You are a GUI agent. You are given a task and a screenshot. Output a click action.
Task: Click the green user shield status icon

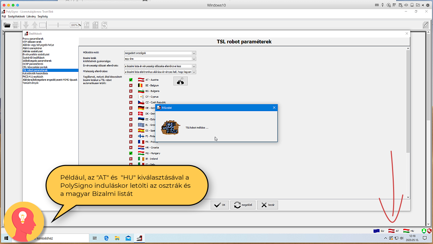click(x=424, y=231)
